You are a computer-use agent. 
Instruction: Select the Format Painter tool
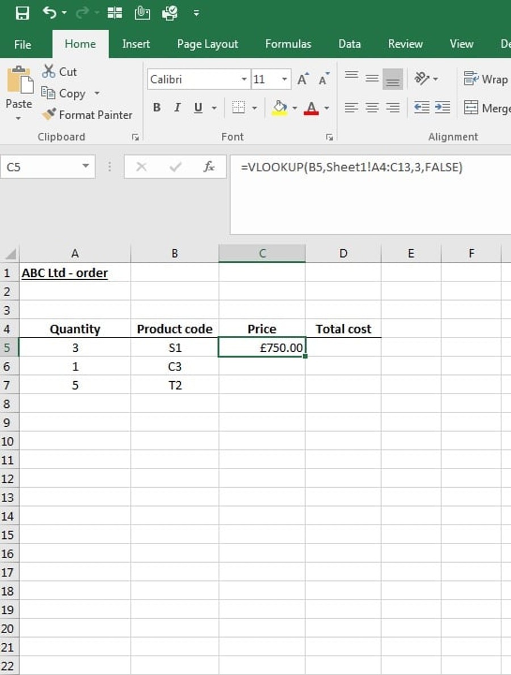pyautogui.click(x=87, y=115)
